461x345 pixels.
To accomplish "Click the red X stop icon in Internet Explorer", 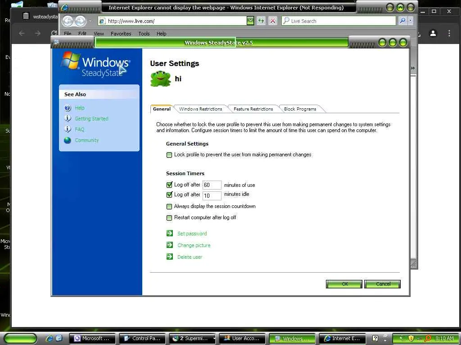I will point(273,21).
